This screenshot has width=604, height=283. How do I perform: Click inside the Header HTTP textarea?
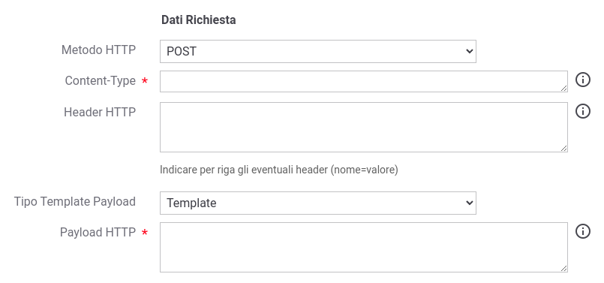point(364,127)
